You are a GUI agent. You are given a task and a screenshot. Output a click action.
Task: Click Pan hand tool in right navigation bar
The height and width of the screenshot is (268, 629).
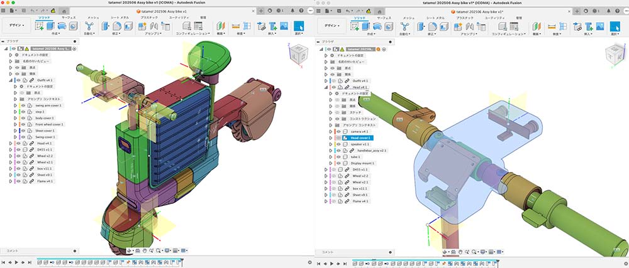pyautogui.click(x=461, y=251)
